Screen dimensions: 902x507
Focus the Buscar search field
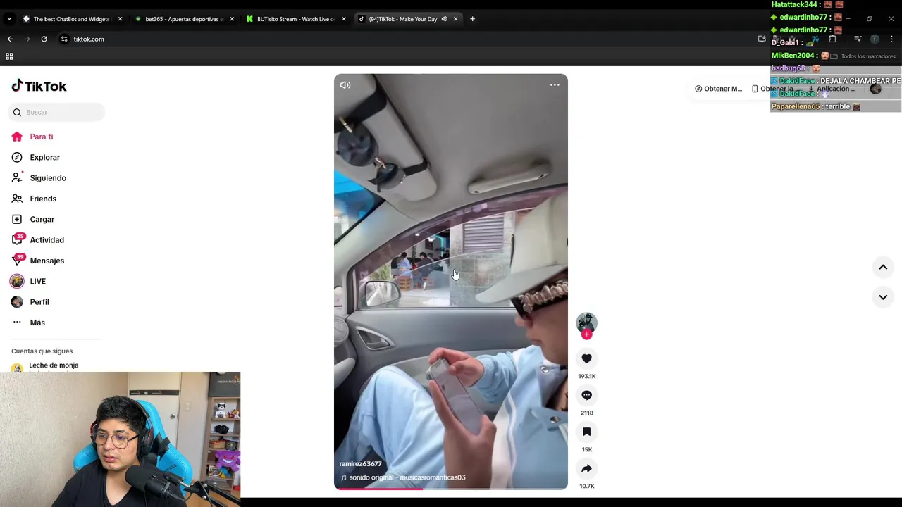(56, 112)
